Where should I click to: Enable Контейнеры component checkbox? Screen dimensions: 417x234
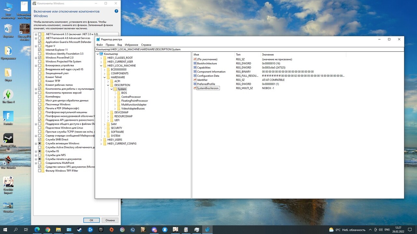[40, 97]
